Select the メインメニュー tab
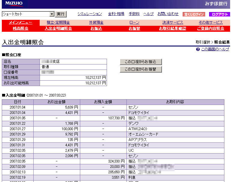The image size is (231, 182). (21, 22)
